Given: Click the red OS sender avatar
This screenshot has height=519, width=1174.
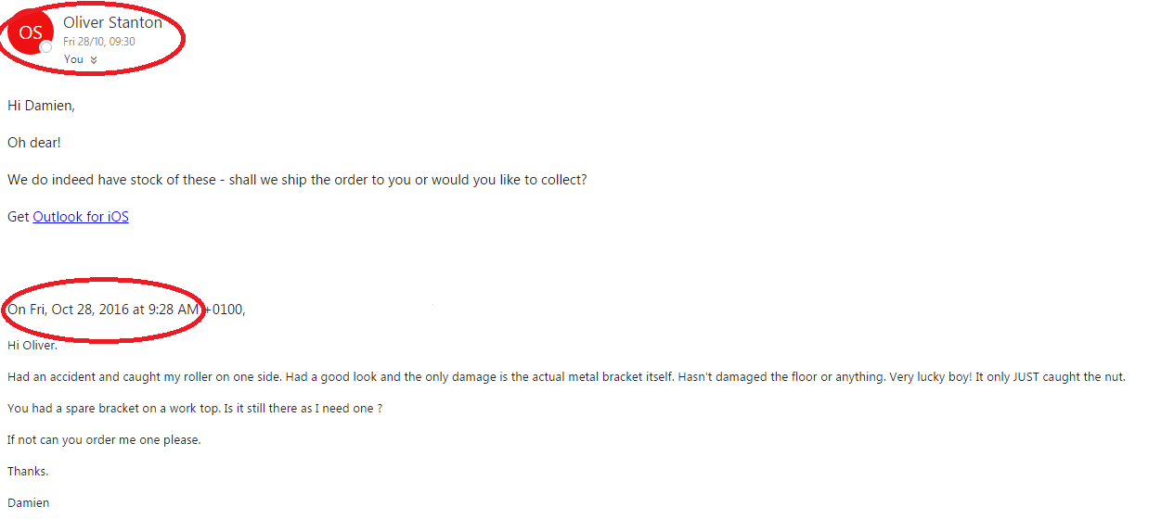Looking at the screenshot, I should pyautogui.click(x=31, y=32).
